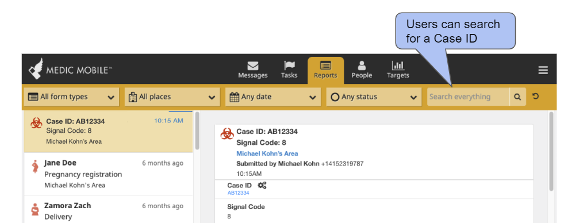The height and width of the screenshot is (223, 564).
Task: Click Jane Doe's pregnancy icon
Action: coord(35,167)
